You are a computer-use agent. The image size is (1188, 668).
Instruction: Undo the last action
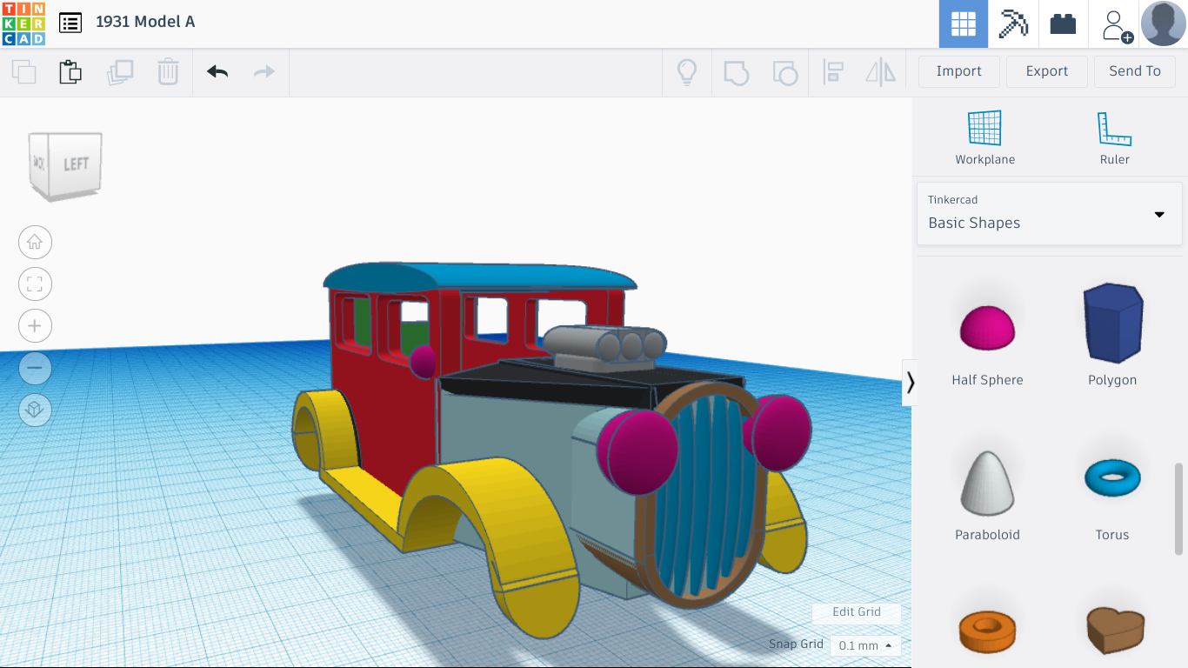point(215,72)
